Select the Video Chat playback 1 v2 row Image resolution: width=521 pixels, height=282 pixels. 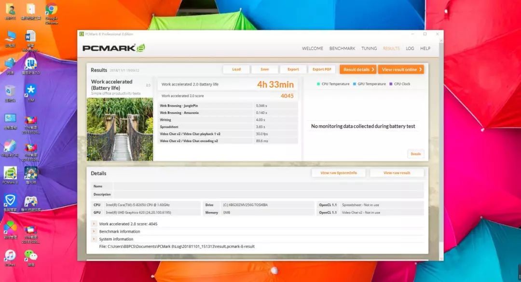coord(228,134)
